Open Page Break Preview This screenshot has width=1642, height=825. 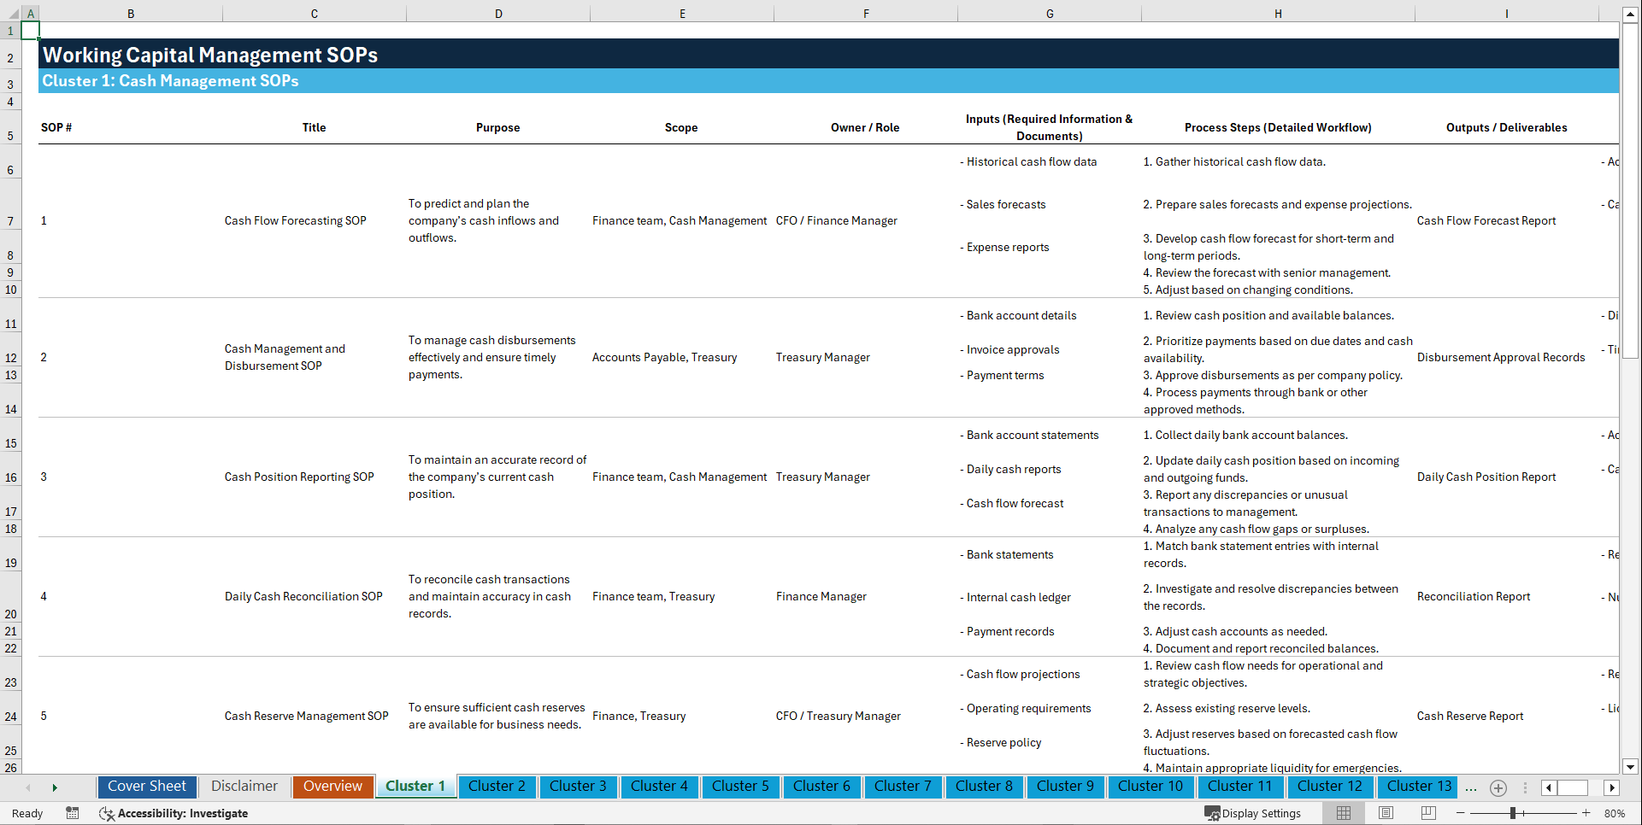click(x=1427, y=813)
